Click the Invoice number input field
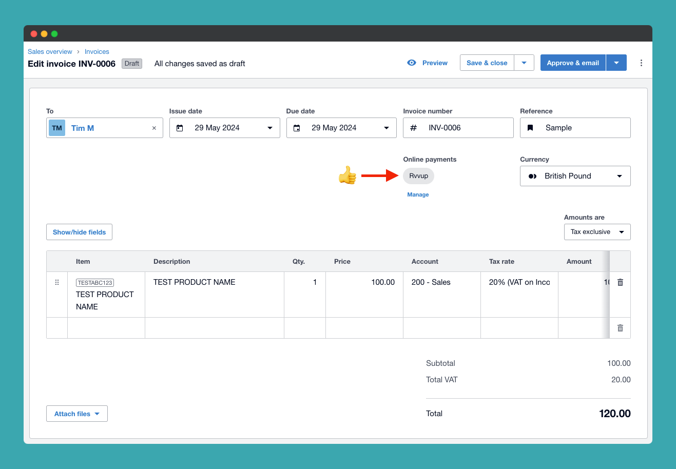 [x=467, y=128]
